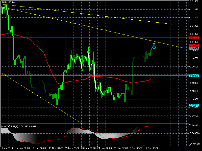This screenshot has width=202, height=151.
Task: Click the 1.11800 price scale label
Action: tap(194, 1)
